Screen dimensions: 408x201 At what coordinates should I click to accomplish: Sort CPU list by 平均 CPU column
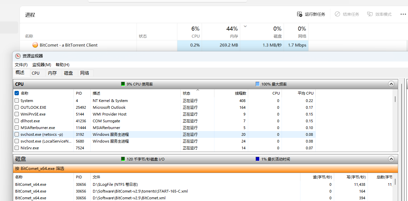click(x=298, y=93)
